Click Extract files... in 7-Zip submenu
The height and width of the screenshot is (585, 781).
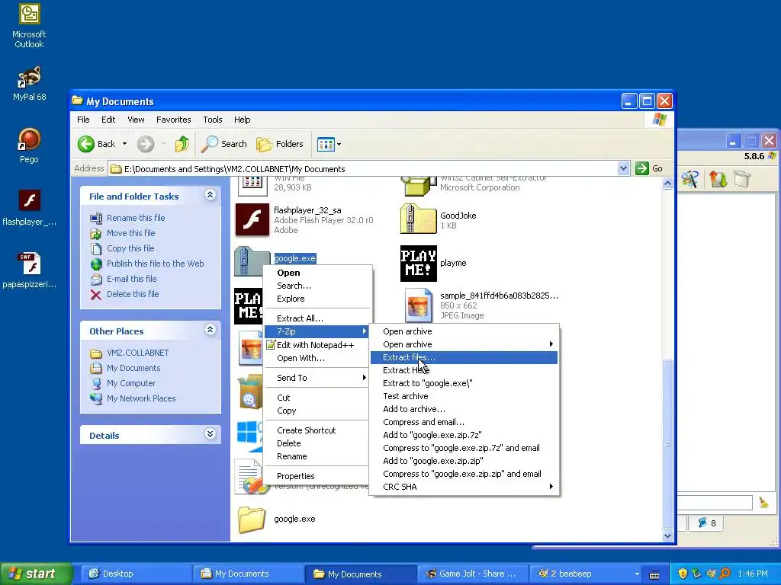(464, 357)
